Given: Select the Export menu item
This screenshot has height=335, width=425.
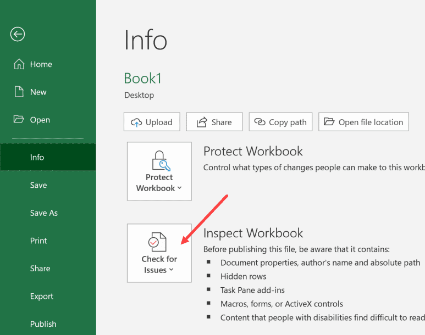Looking at the screenshot, I should [x=42, y=296].
